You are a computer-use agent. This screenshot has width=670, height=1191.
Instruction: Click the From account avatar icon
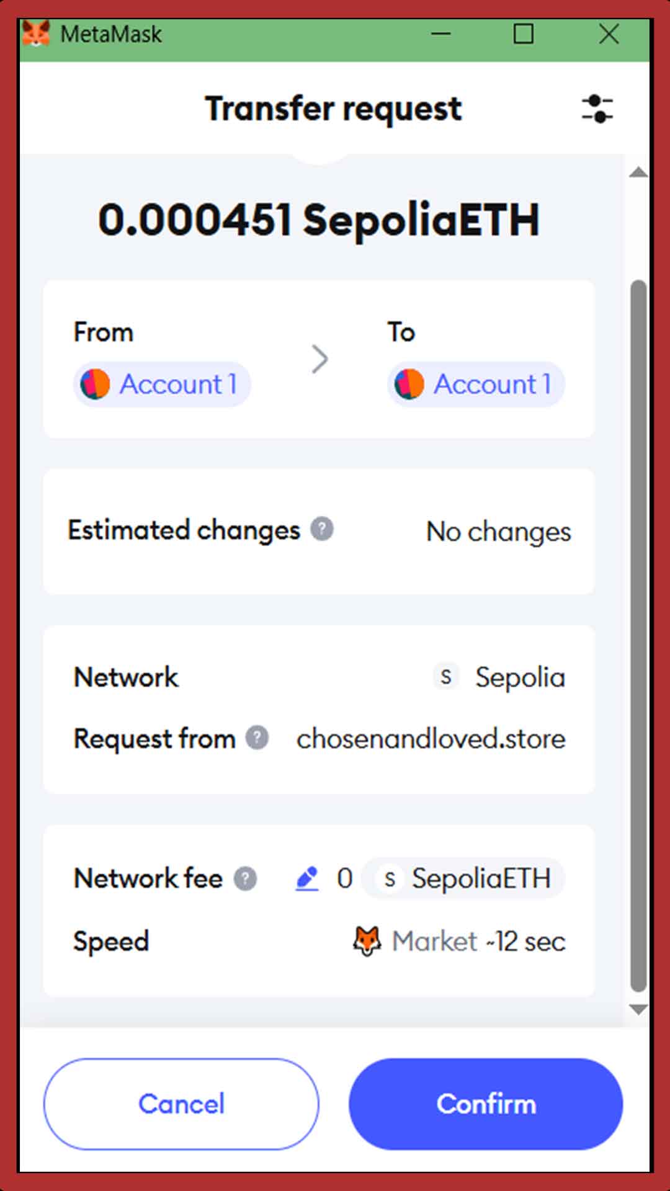click(96, 384)
